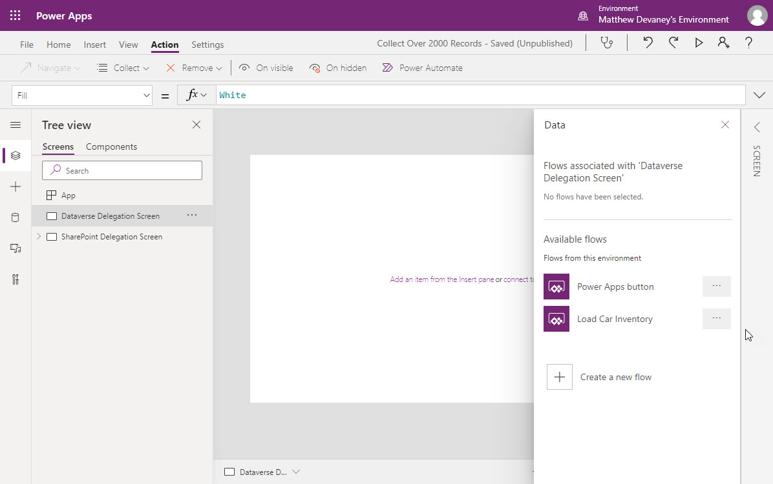This screenshot has height=484, width=773.
Task: Open Advanced tools in the left rail
Action: tap(16, 279)
